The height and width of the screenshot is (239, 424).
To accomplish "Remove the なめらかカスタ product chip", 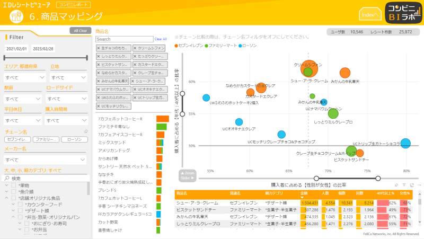I will [x=99, y=73].
